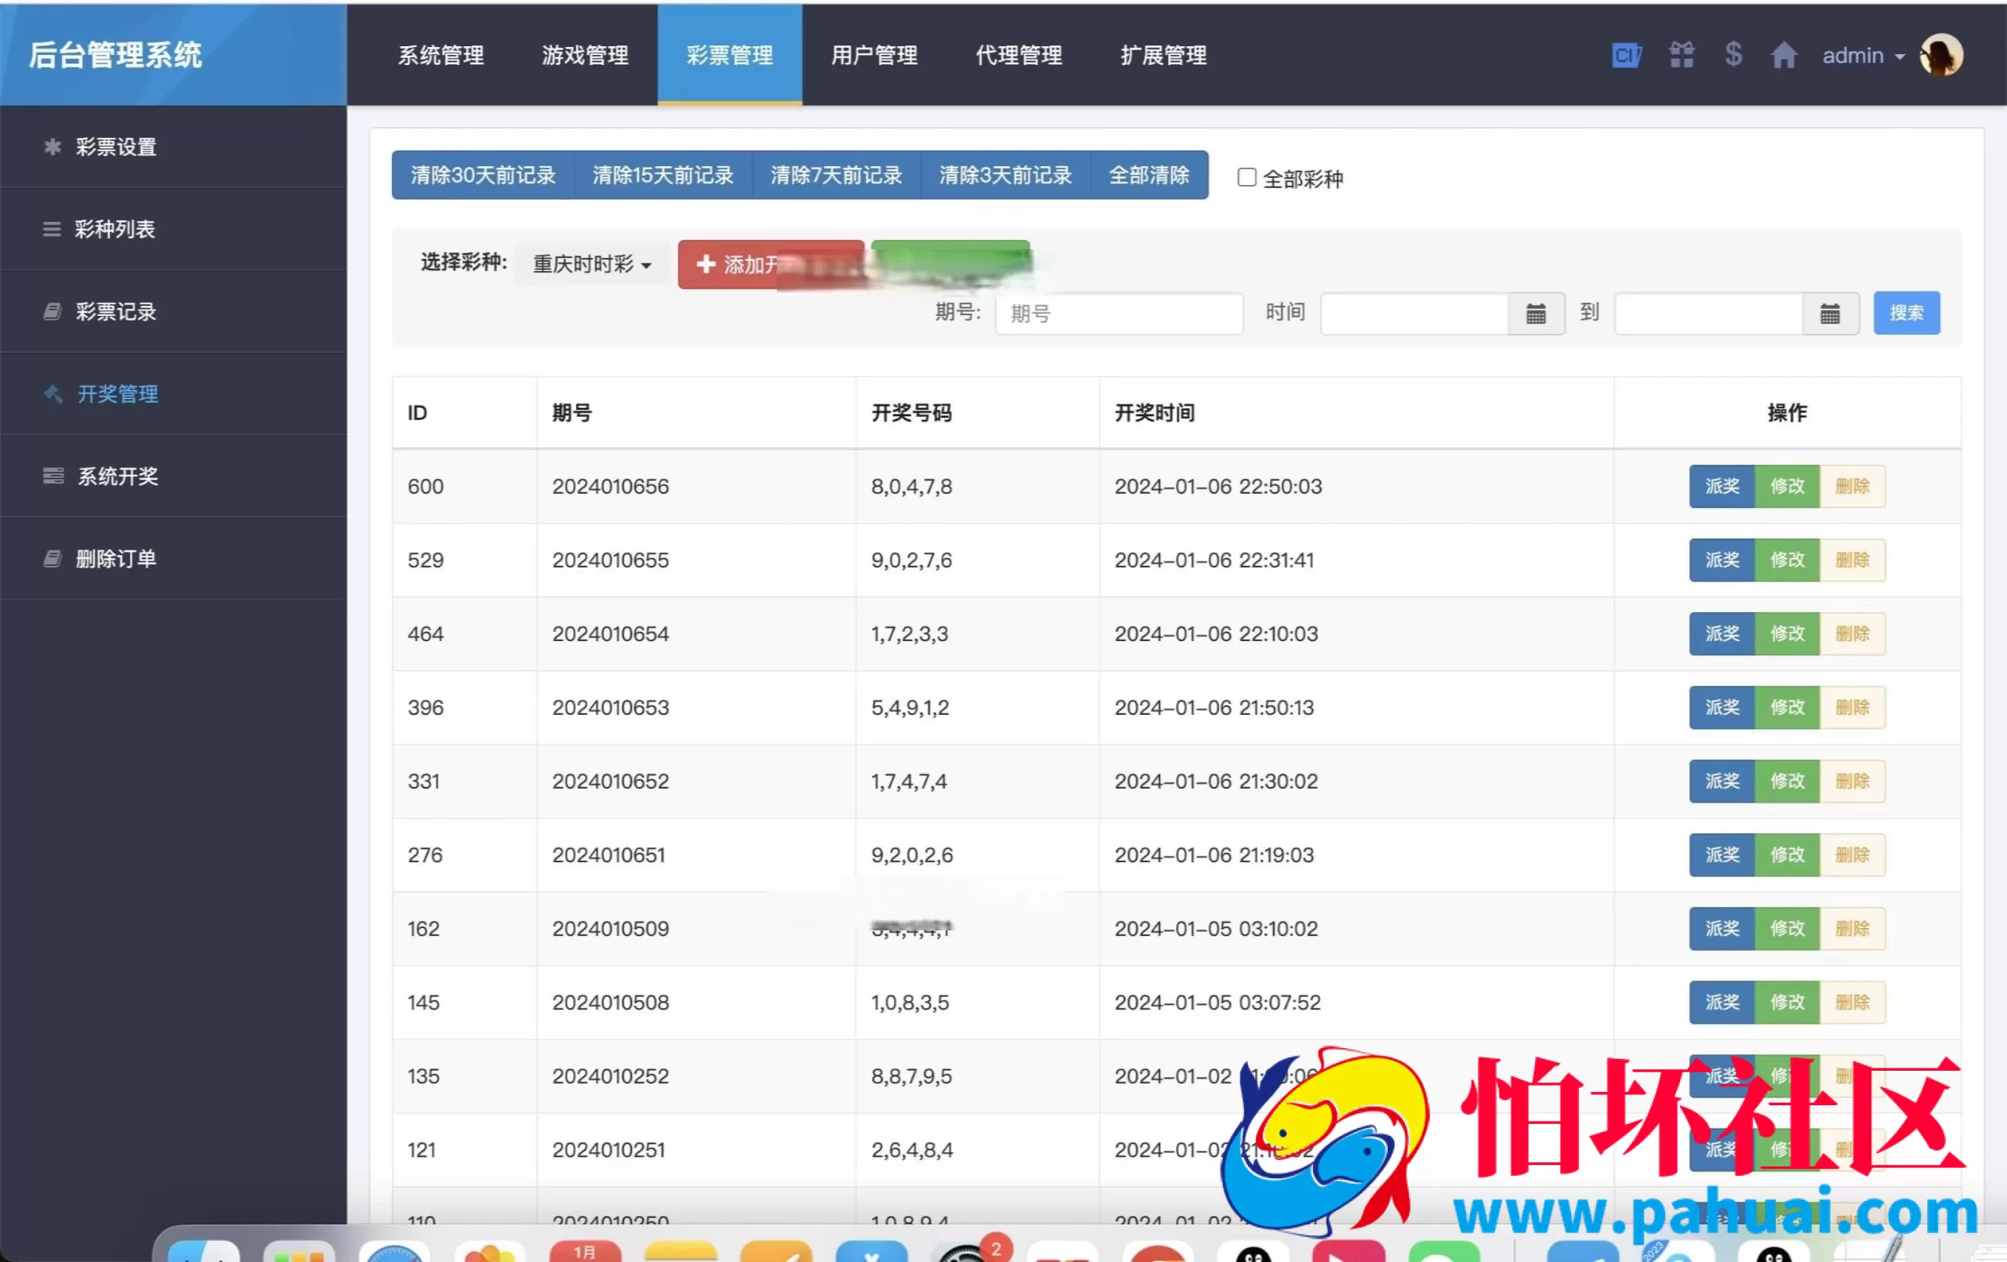
Task: Open 开奖管理 in sidebar
Action: pos(173,393)
